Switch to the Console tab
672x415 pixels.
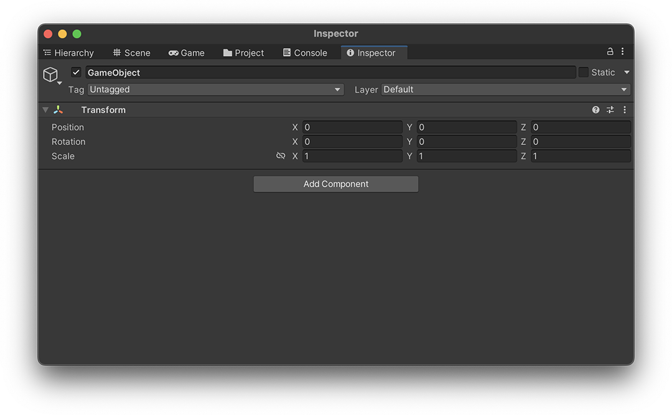click(x=305, y=53)
